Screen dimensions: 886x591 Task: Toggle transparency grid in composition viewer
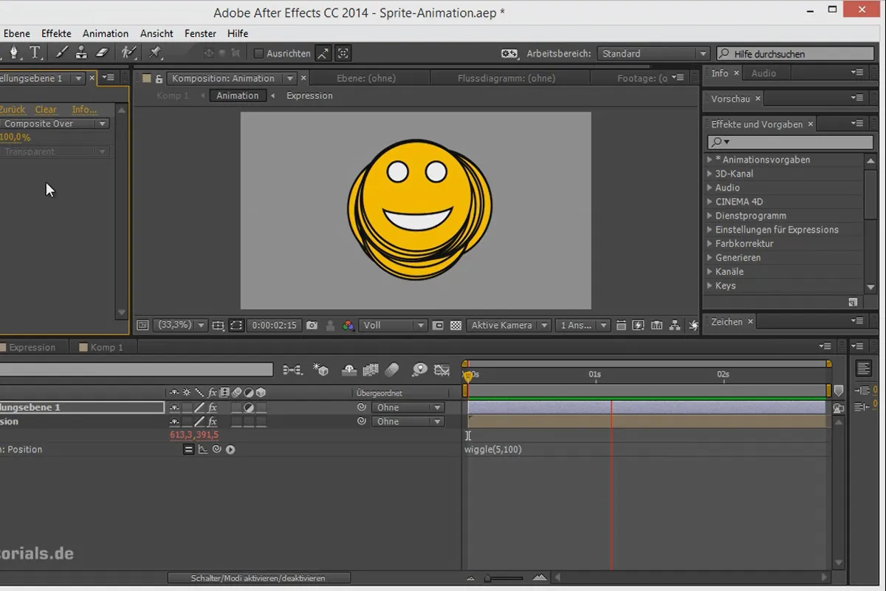(456, 325)
